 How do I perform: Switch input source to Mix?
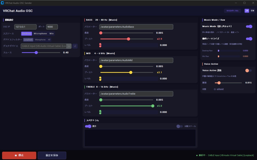[x=51, y=33]
